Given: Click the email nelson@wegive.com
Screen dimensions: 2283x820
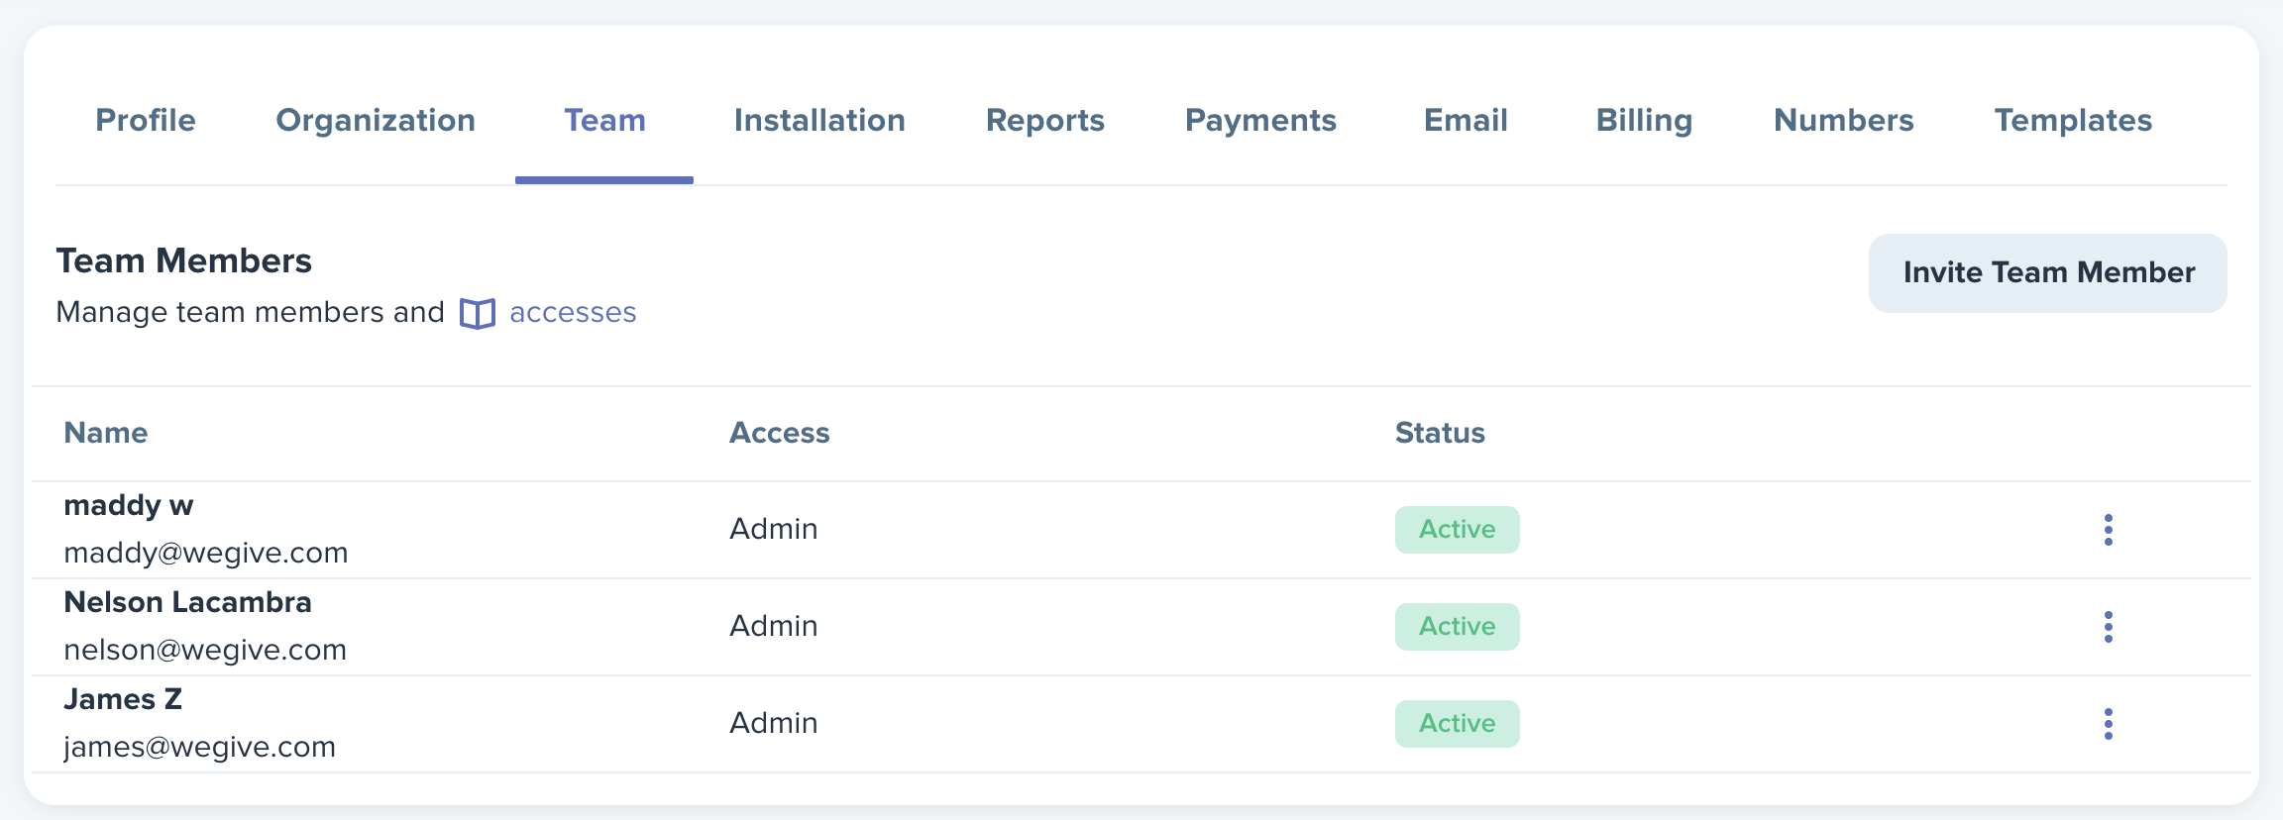Looking at the screenshot, I should pos(205,650).
